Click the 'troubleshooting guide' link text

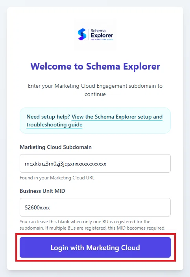54,125
